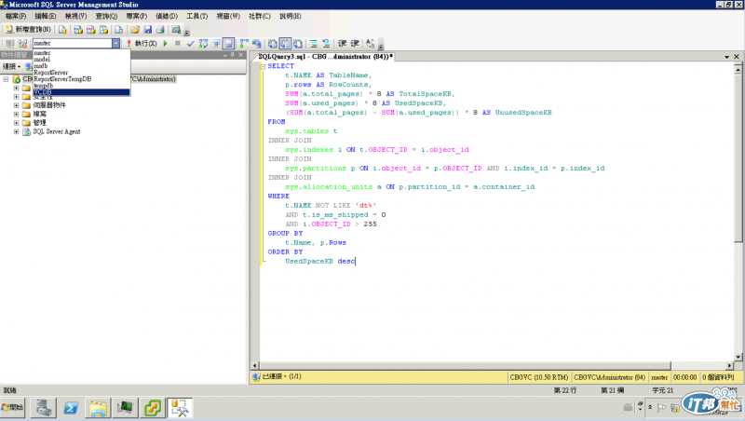This screenshot has height=421, width=745.
Task: Select Results to Grid icon
Action: [x=285, y=43]
